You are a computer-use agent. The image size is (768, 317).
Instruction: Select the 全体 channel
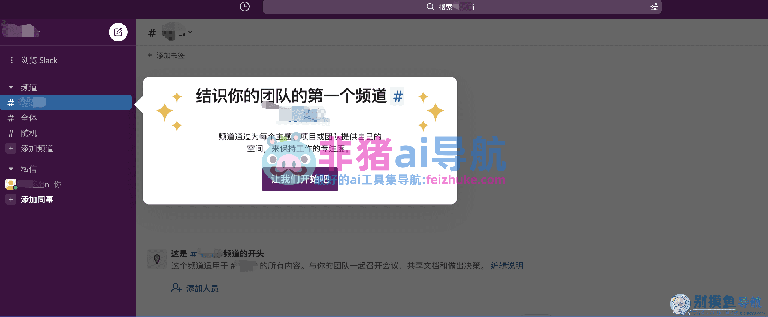(x=29, y=118)
